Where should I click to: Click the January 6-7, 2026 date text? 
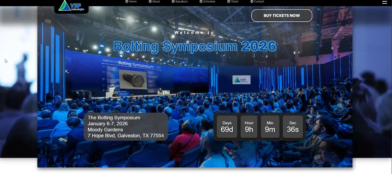(x=108, y=124)
